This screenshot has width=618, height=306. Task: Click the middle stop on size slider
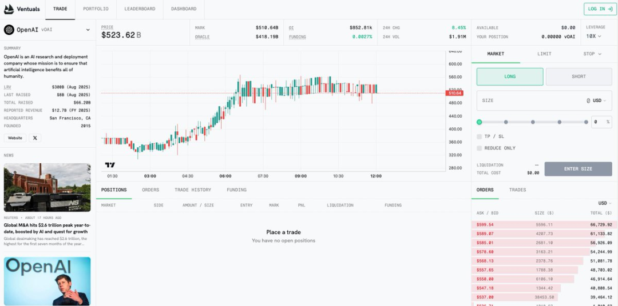point(533,122)
